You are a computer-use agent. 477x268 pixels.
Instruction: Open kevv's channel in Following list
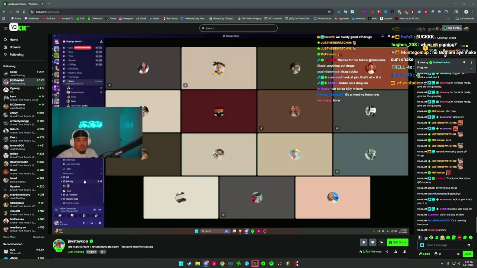(24, 98)
